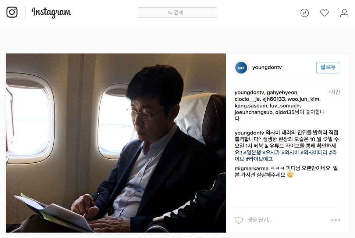Click the airplane photo of the post

[x=116, y=143]
